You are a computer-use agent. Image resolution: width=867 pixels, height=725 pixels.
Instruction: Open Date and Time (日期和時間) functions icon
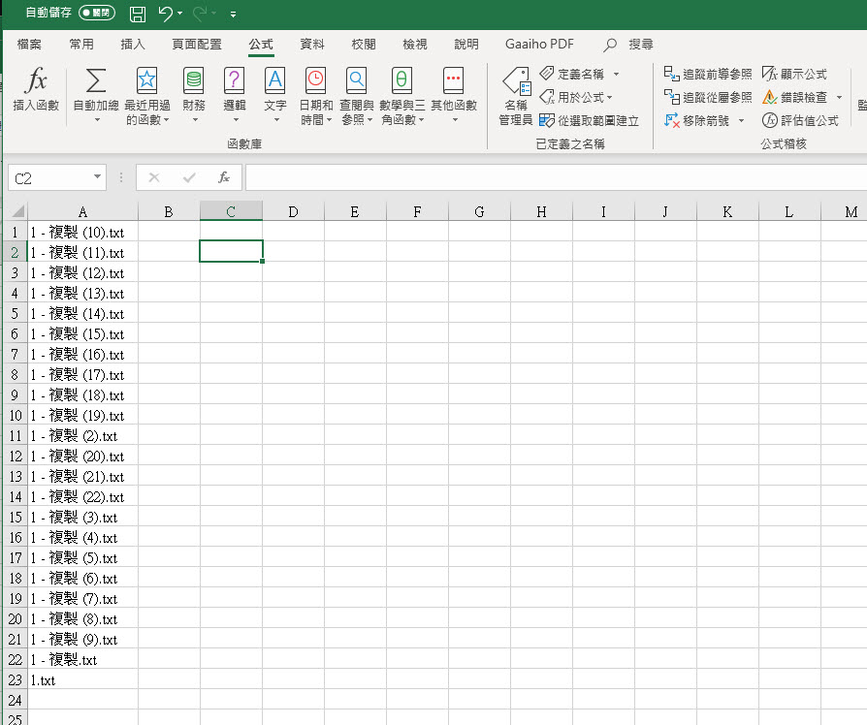point(316,81)
